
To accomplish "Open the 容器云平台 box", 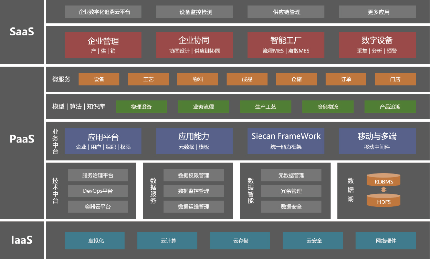I will click(98, 207).
